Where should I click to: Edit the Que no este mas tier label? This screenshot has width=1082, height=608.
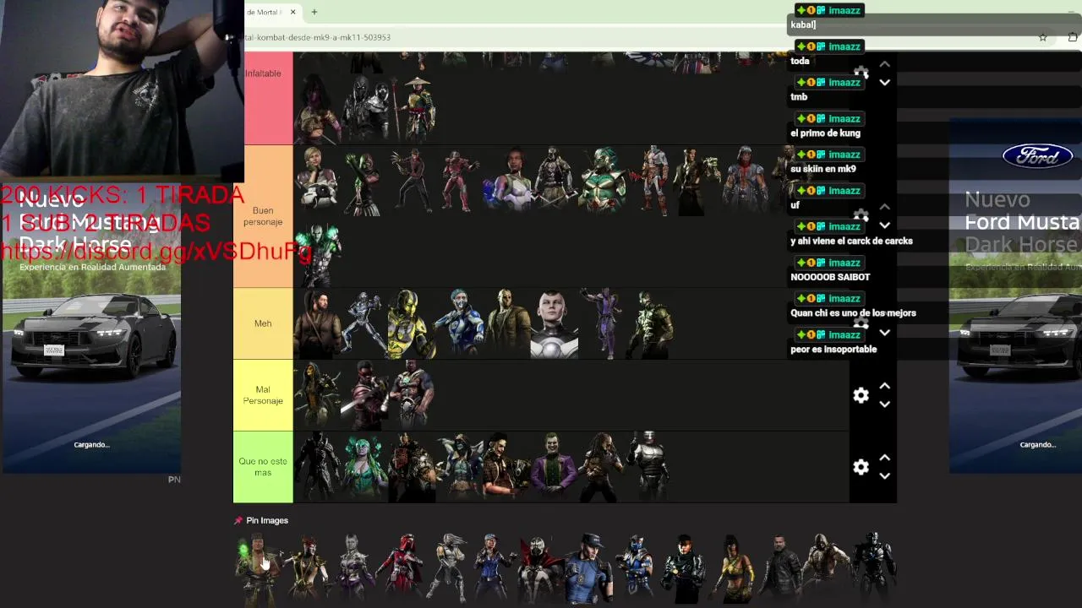coord(263,467)
